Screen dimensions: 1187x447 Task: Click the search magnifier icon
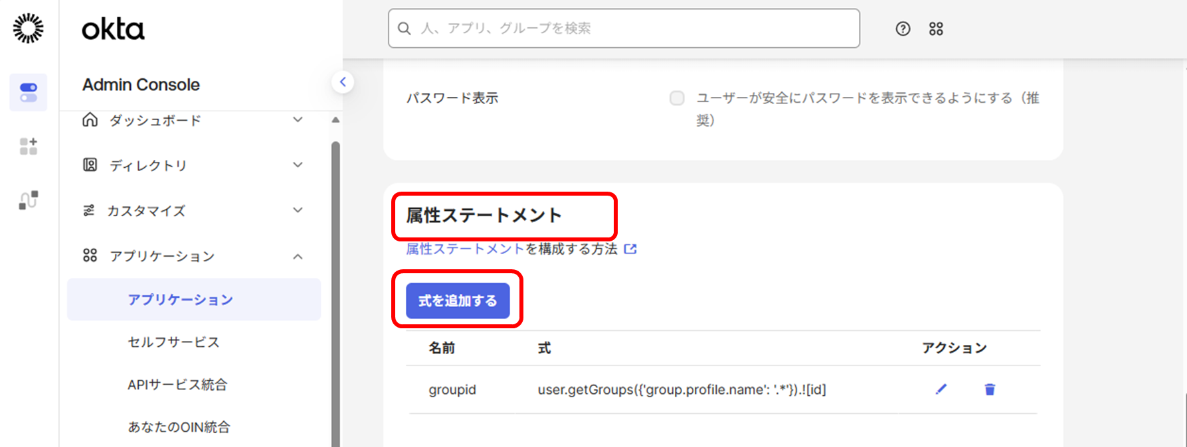pyautogui.click(x=404, y=29)
